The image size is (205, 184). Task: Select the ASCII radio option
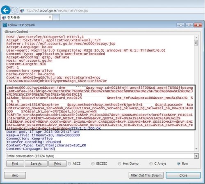(69, 164)
